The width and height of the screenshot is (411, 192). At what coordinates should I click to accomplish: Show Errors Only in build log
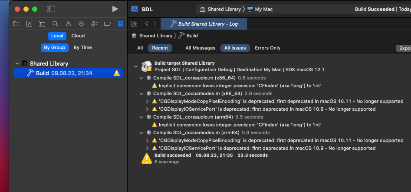pyautogui.click(x=267, y=48)
